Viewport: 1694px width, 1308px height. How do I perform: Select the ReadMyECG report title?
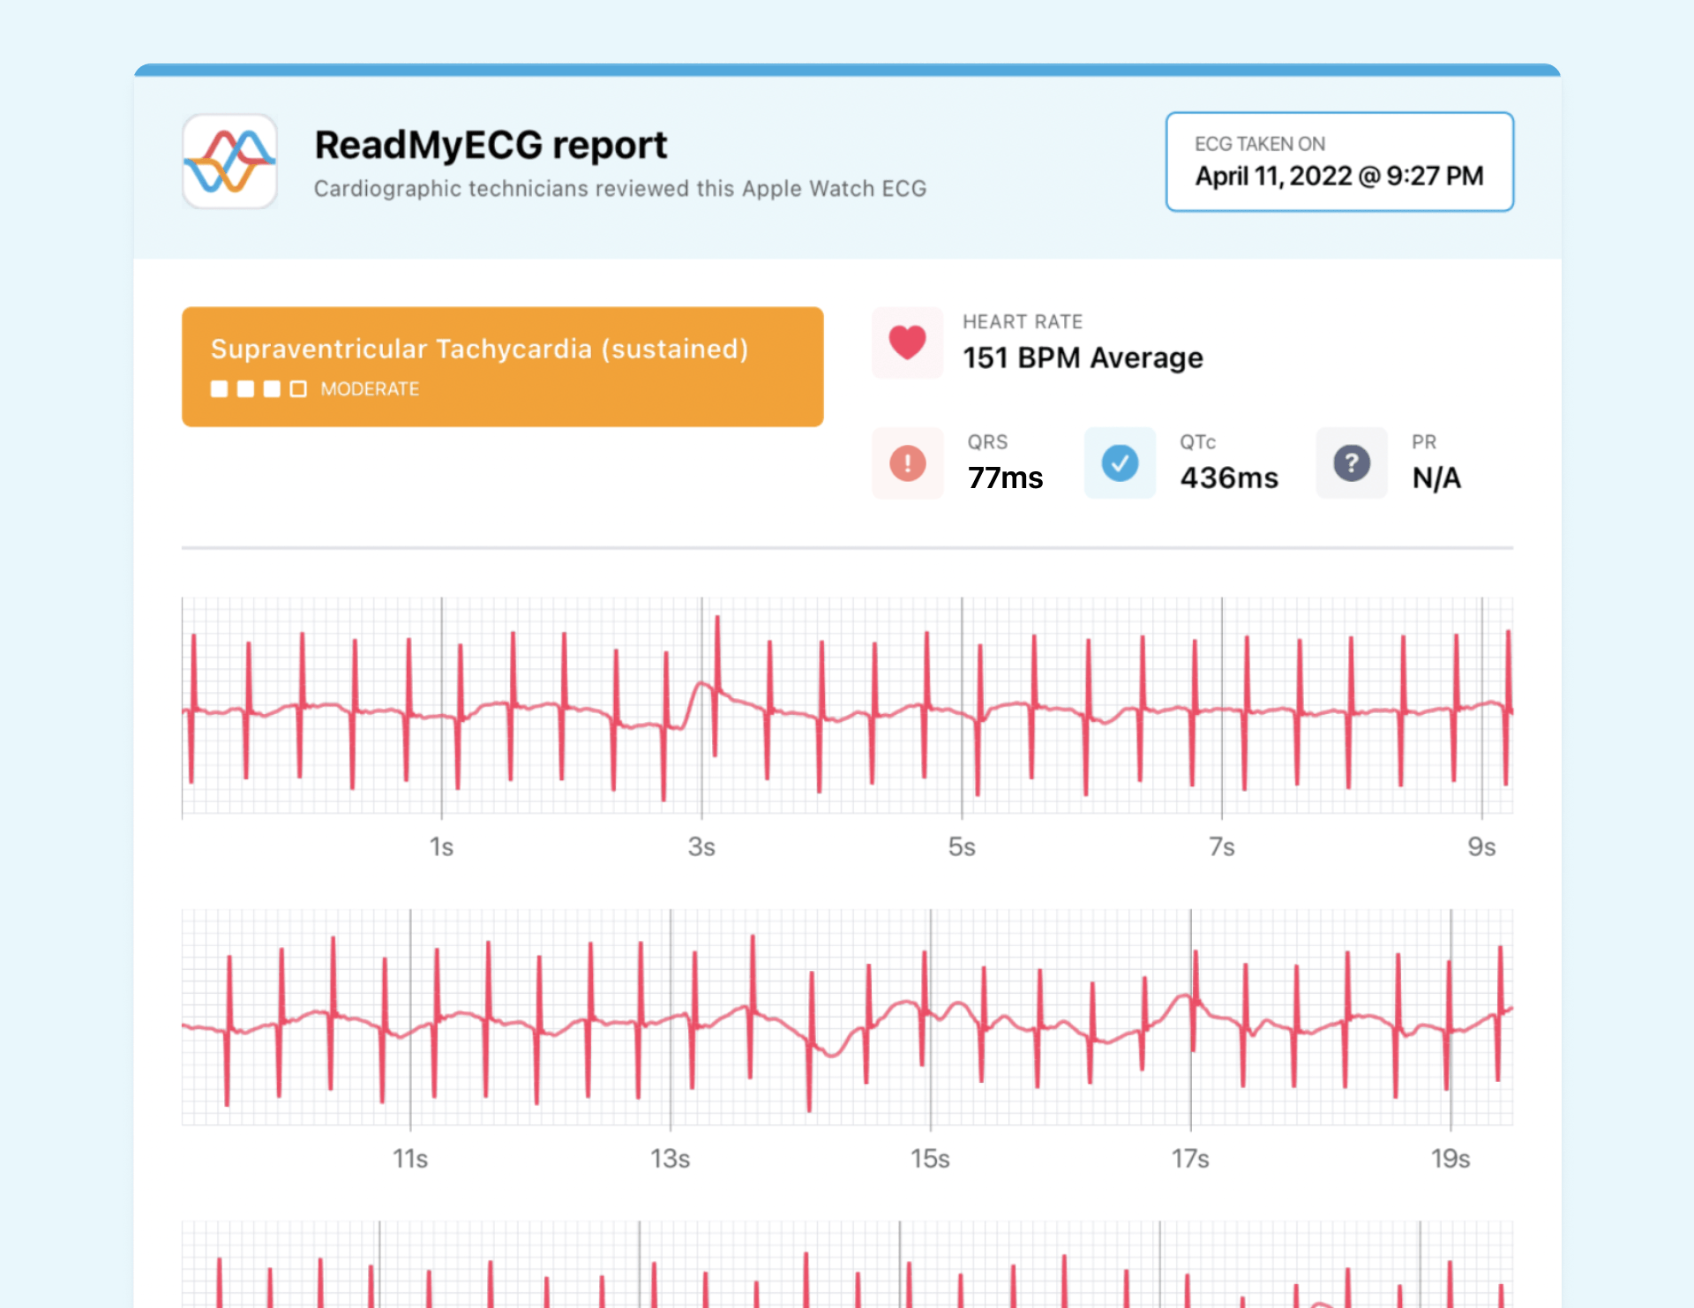(x=491, y=146)
